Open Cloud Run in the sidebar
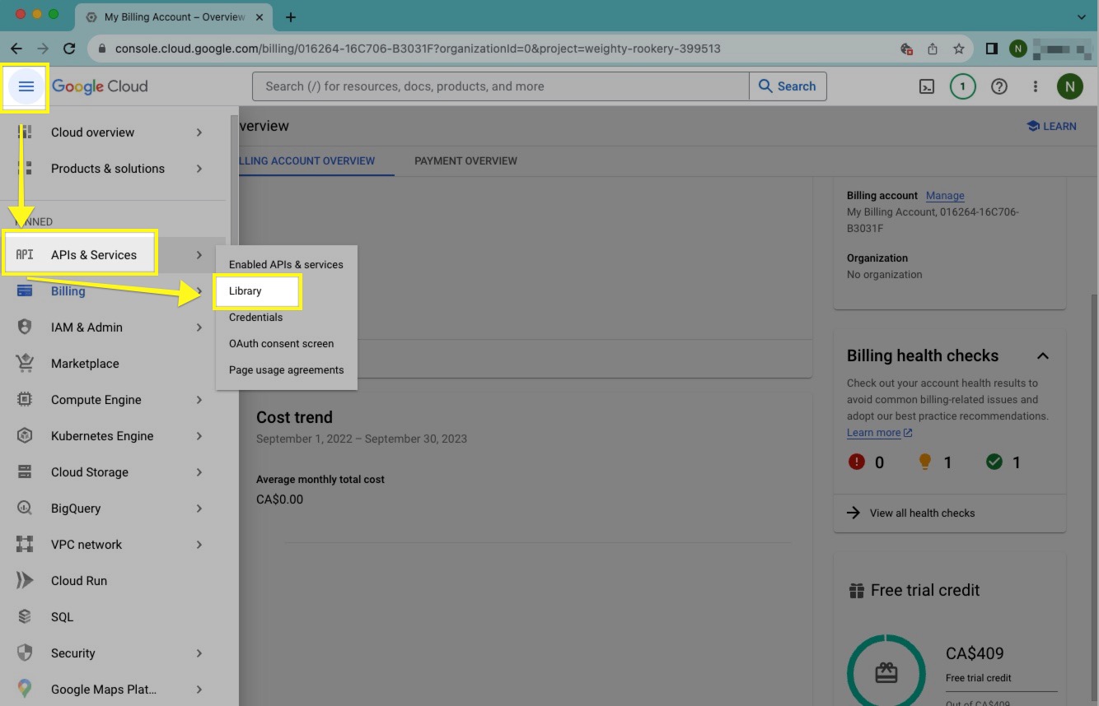Image resolution: width=1099 pixels, height=706 pixels. point(79,581)
